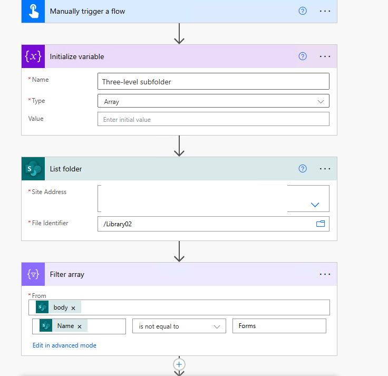Screen dimensions: 388x376
Task: Collapse the Initialize variable card title
Action: (x=77, y=56)
